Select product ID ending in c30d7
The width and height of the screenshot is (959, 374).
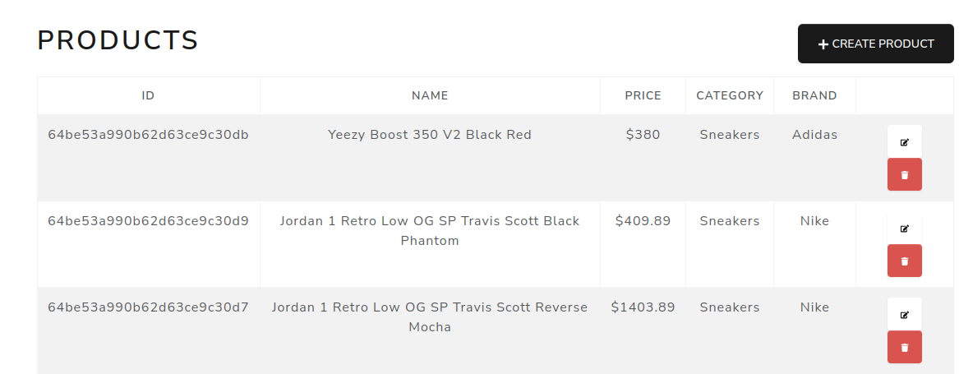[x=148, y=307]
